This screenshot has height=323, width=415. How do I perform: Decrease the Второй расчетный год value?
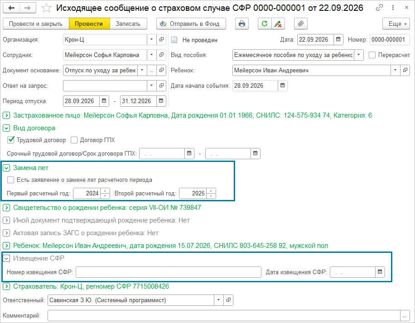[x=211, y=196]
